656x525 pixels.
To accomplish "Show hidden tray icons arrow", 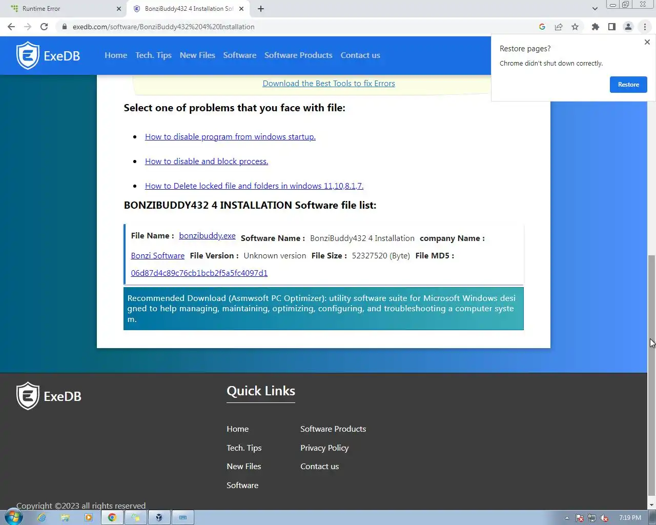I will pos(567,518).
